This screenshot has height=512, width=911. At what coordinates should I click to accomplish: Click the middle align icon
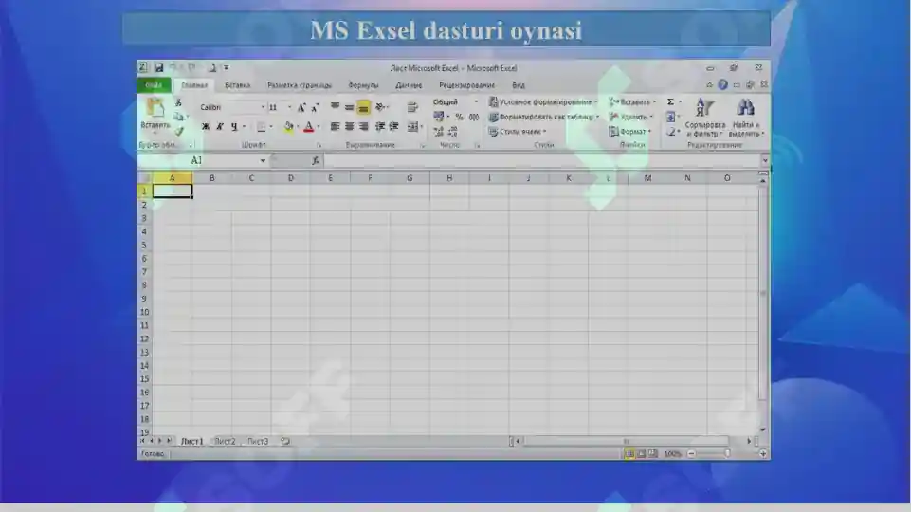click(349, 107)
